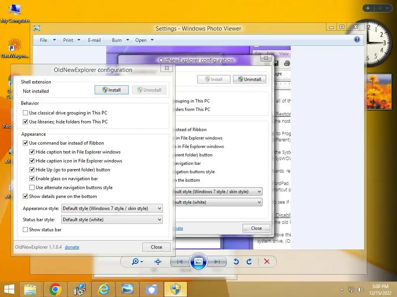
Task: Open the network installer taskbar icon
Action: point(79,289)
